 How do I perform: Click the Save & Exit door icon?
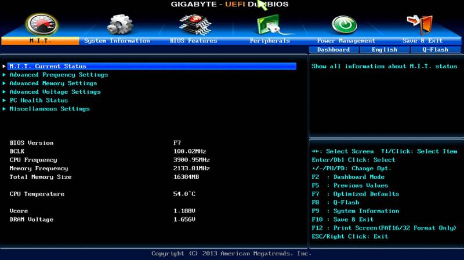[x=420, y=25]
